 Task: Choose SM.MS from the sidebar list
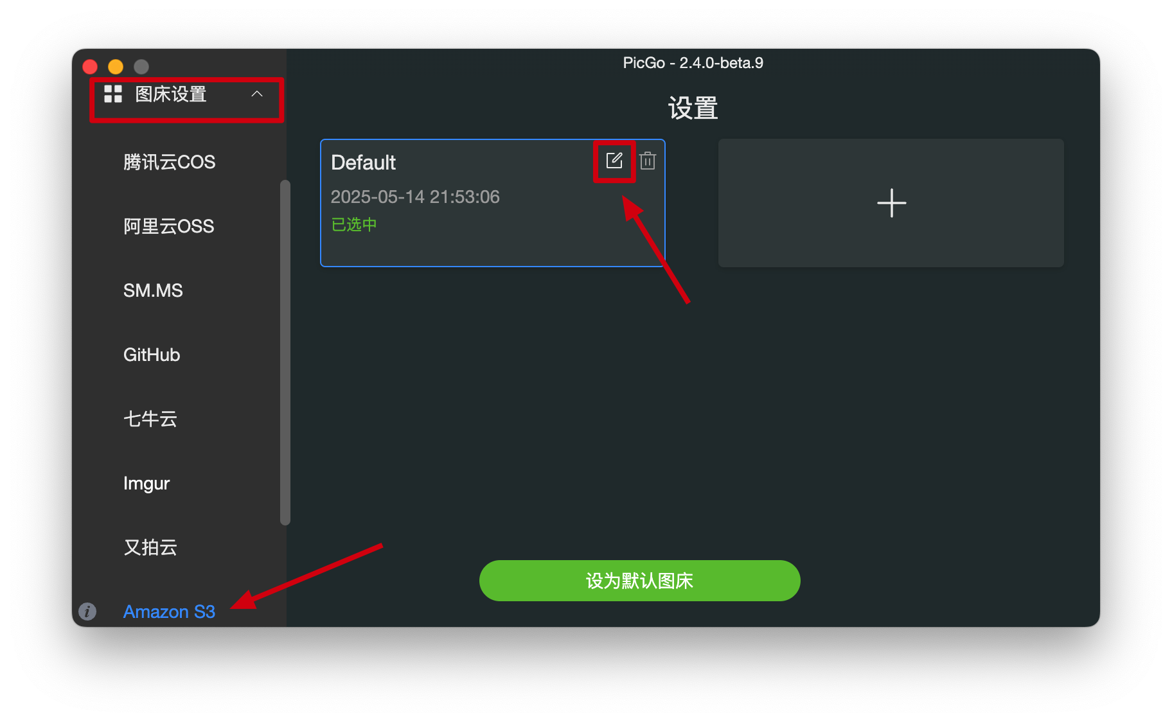[x=153, y=290]
